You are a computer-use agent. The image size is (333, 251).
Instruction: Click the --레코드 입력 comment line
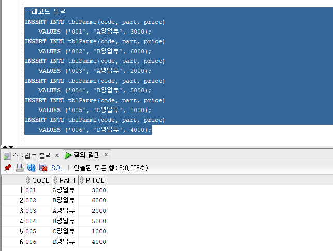click(45, 11)
